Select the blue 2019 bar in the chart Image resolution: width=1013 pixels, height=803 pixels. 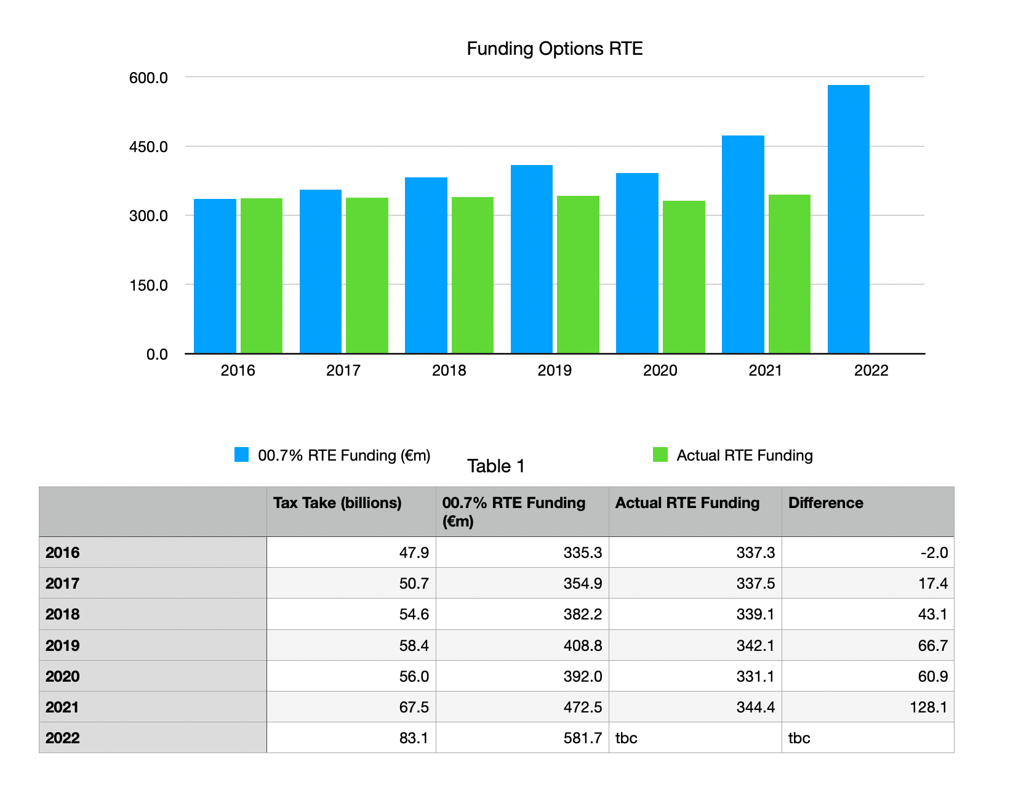pos(532,259)
